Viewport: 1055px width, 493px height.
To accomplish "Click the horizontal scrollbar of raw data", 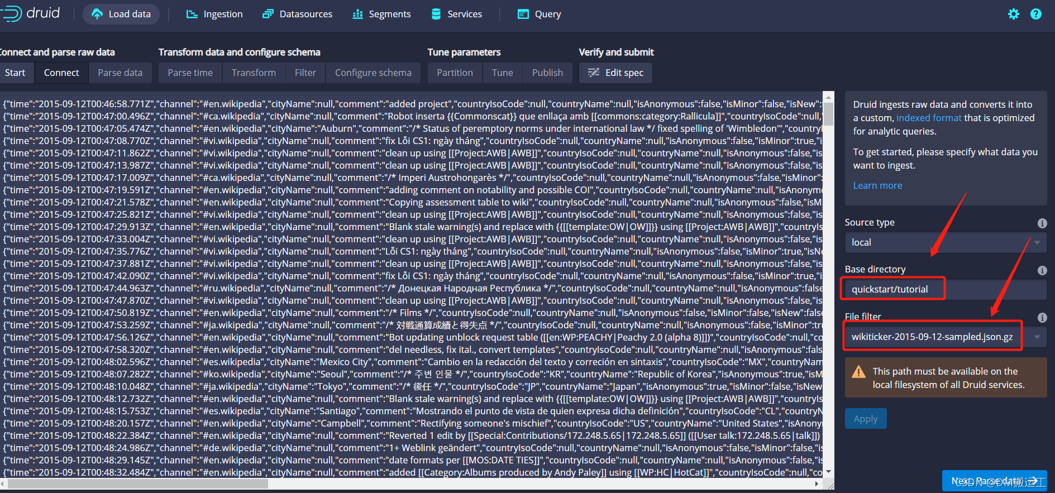I will (x=138, y=484).
